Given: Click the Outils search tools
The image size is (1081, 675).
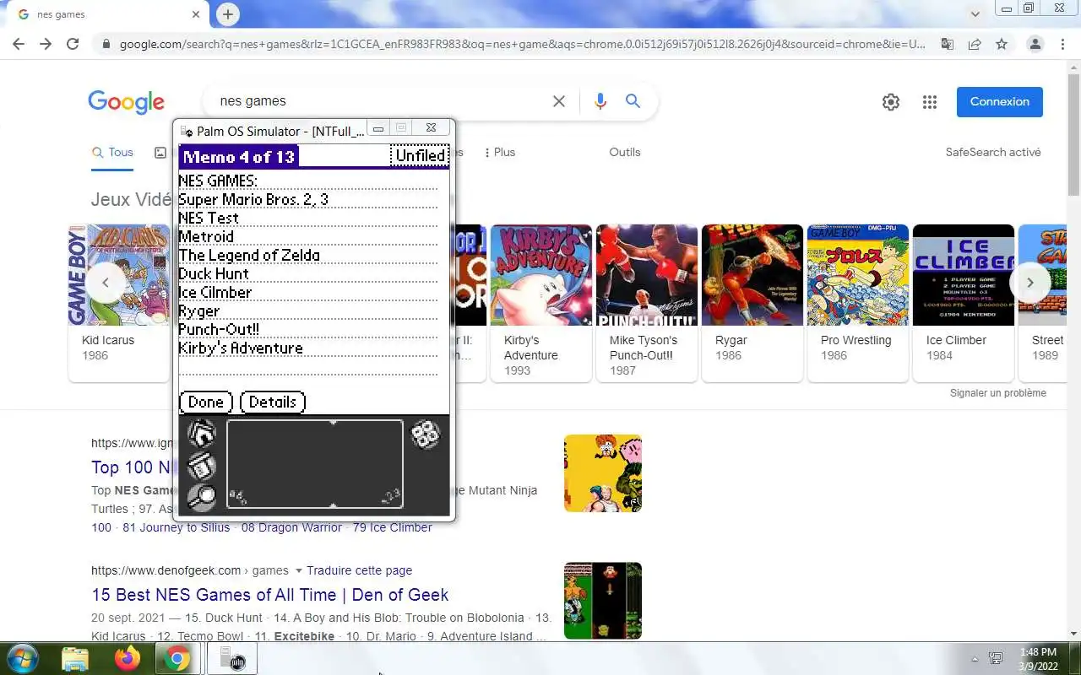Looking at the screenshot, I should [625, 153].
